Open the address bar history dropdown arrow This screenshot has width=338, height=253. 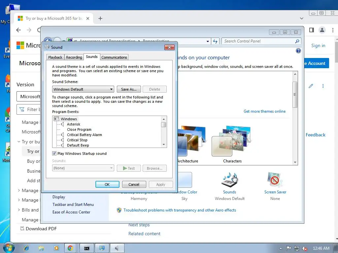point(208,41)
